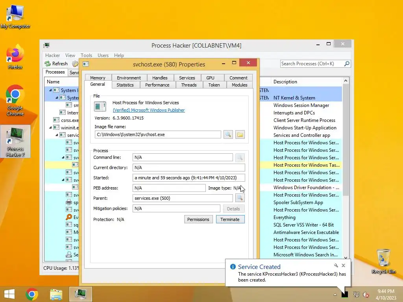This screenshot has width=403, height=302.
Task: Collapse svchost node above the yellow taskhost row
Action: pyautogui.click(x=63, y=157)
